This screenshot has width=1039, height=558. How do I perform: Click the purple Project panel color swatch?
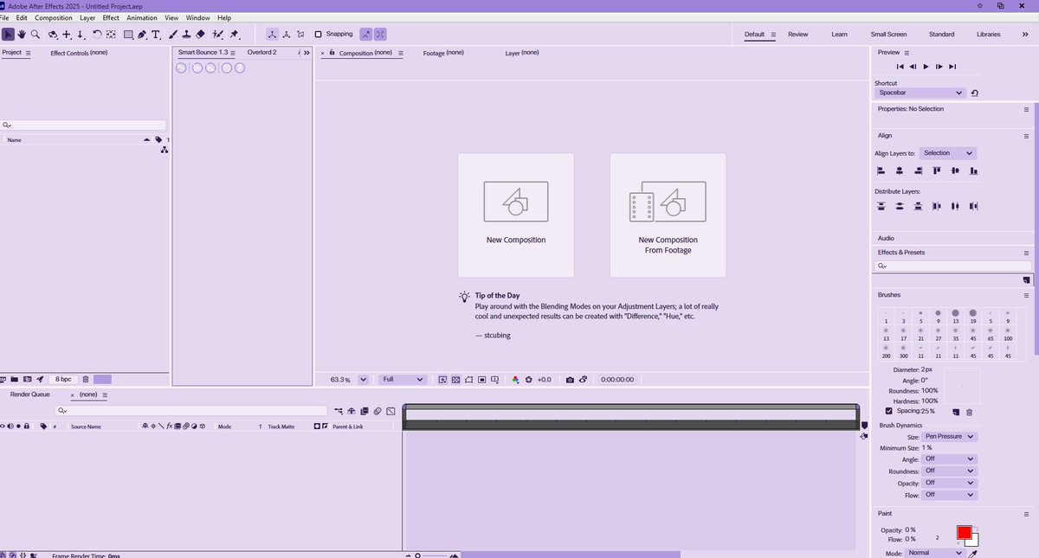[x=102, y=379]
